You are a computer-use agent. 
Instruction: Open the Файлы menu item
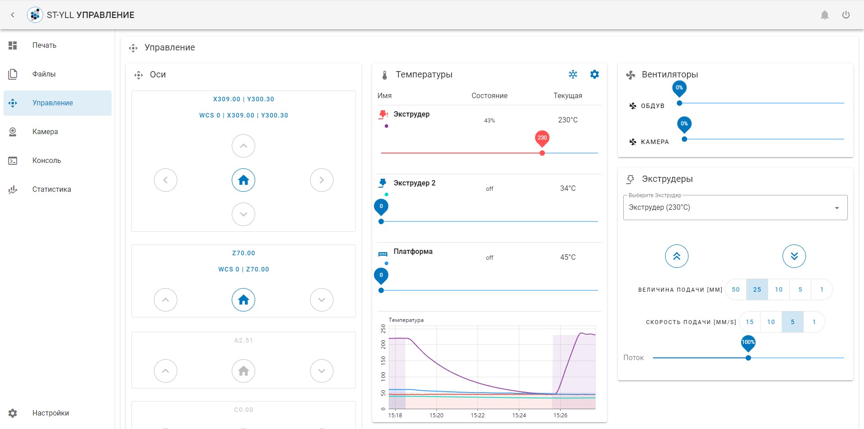point(58,74)
